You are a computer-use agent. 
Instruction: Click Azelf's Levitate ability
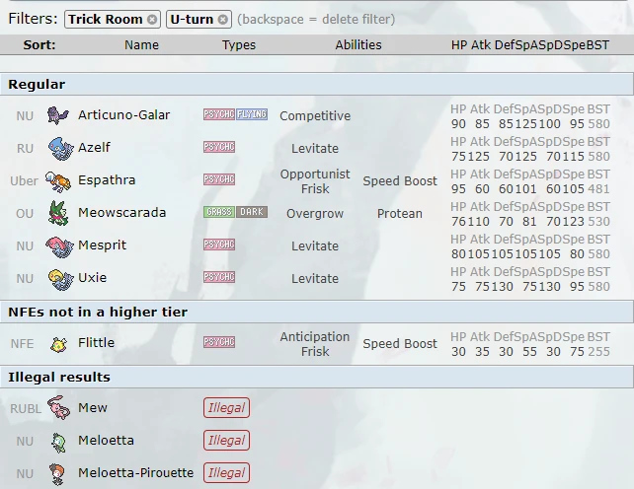click(x=315, y=149)
